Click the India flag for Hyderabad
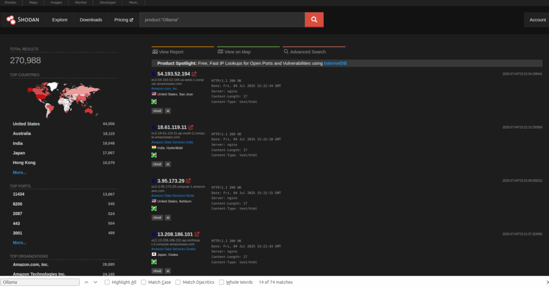 pyautogui.click(x=154, y=148)
